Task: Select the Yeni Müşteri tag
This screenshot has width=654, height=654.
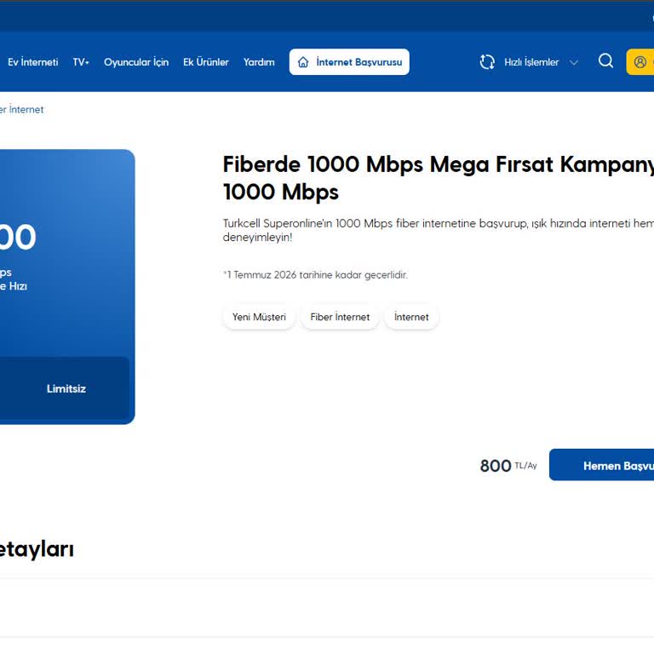Action: pyautogui.click(x=259, y=317)
